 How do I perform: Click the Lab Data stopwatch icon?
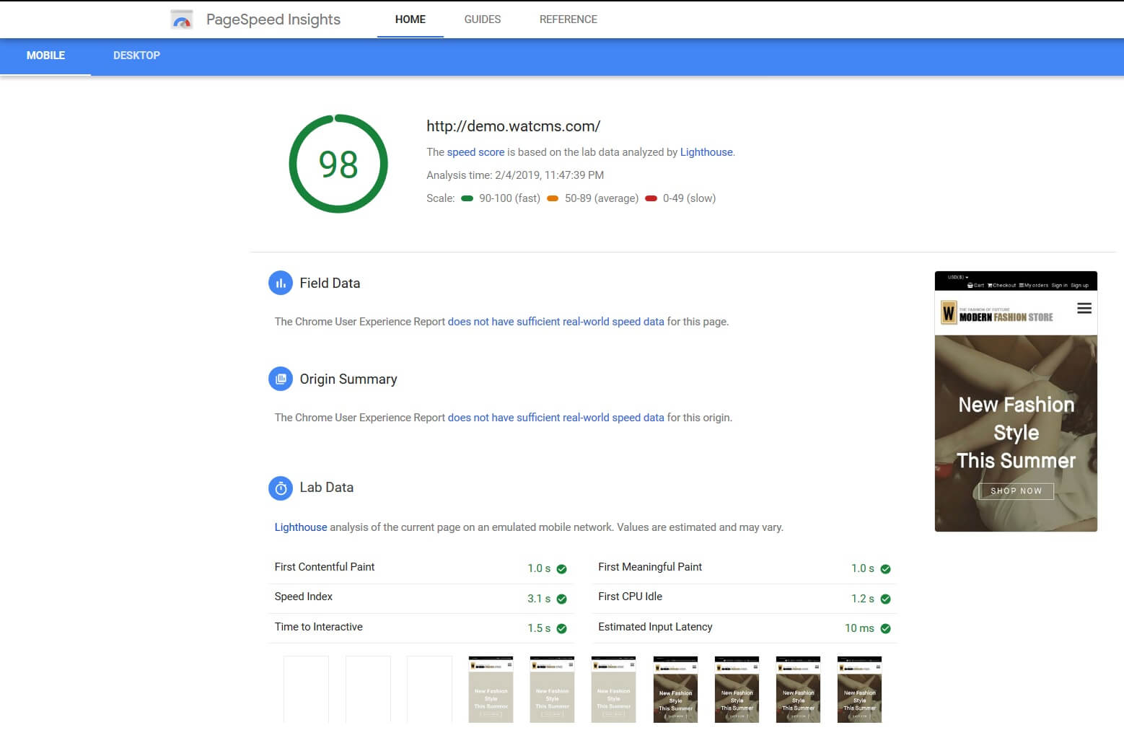(281, 488)
